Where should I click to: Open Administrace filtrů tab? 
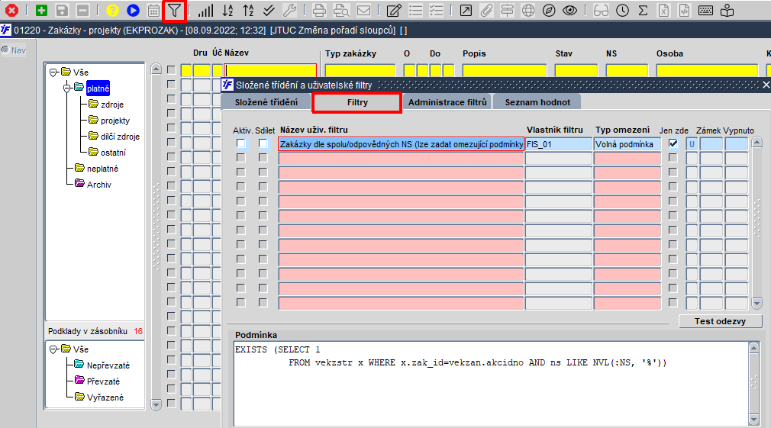point(447,102)
